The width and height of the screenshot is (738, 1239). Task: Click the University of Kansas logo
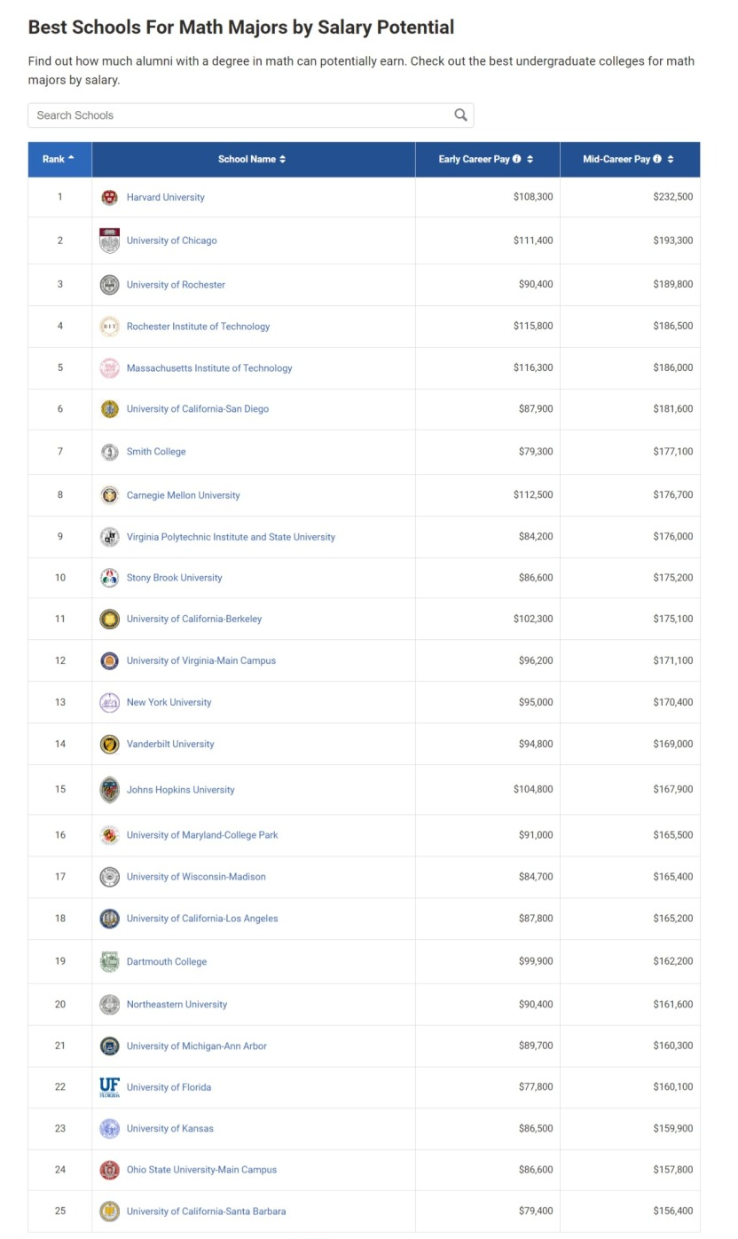tap(109, 1129)
